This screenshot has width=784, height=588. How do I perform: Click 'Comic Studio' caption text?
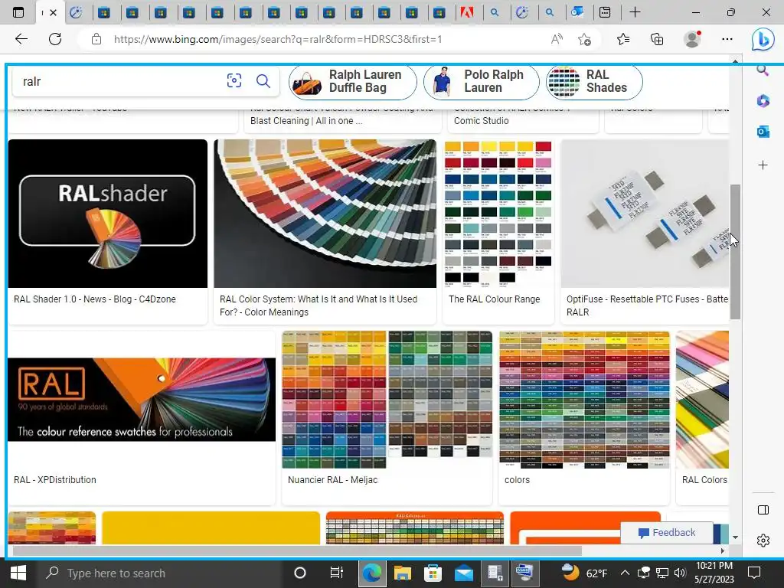click(x=481, y=120)
